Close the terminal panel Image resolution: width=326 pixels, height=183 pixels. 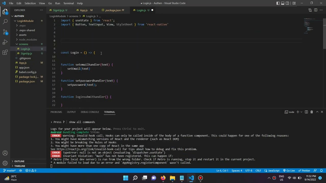[x=322, y=112]
